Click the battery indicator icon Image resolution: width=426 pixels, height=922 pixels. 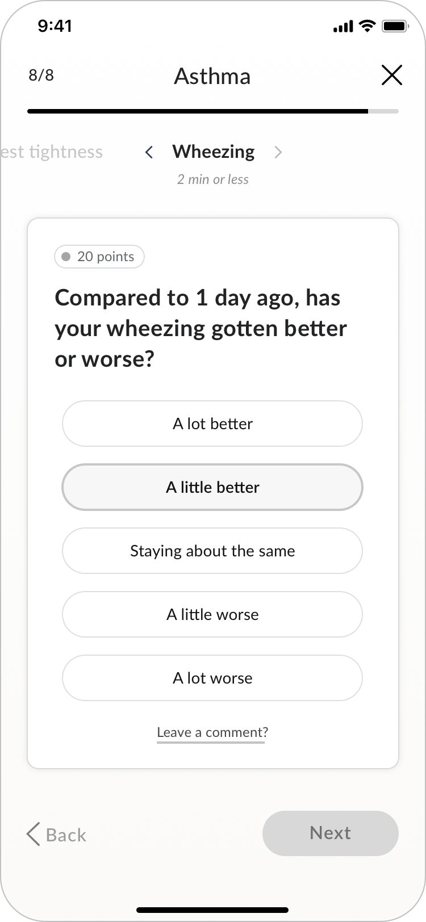point(394,25)
